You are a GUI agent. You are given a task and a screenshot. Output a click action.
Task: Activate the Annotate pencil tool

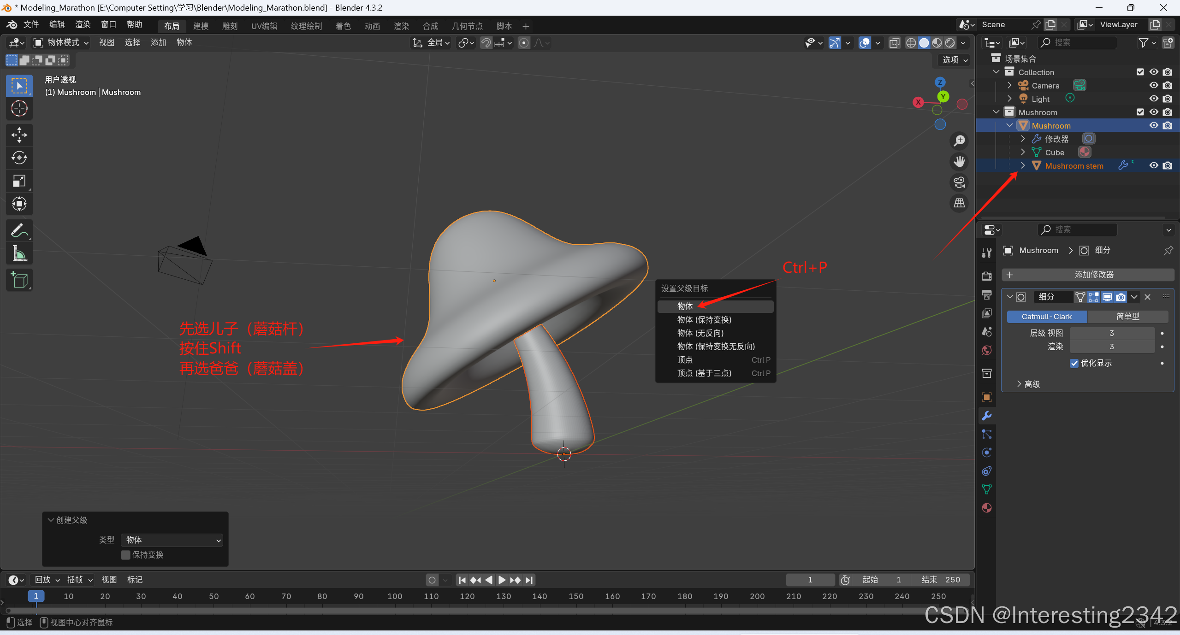click(19, 230)
